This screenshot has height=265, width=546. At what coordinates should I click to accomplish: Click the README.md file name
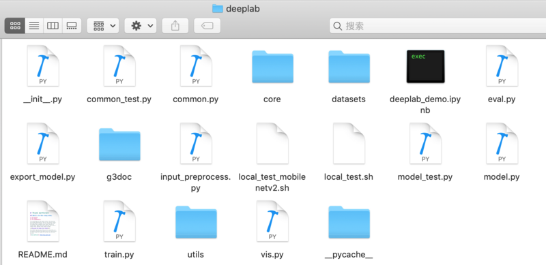[42, 255]
